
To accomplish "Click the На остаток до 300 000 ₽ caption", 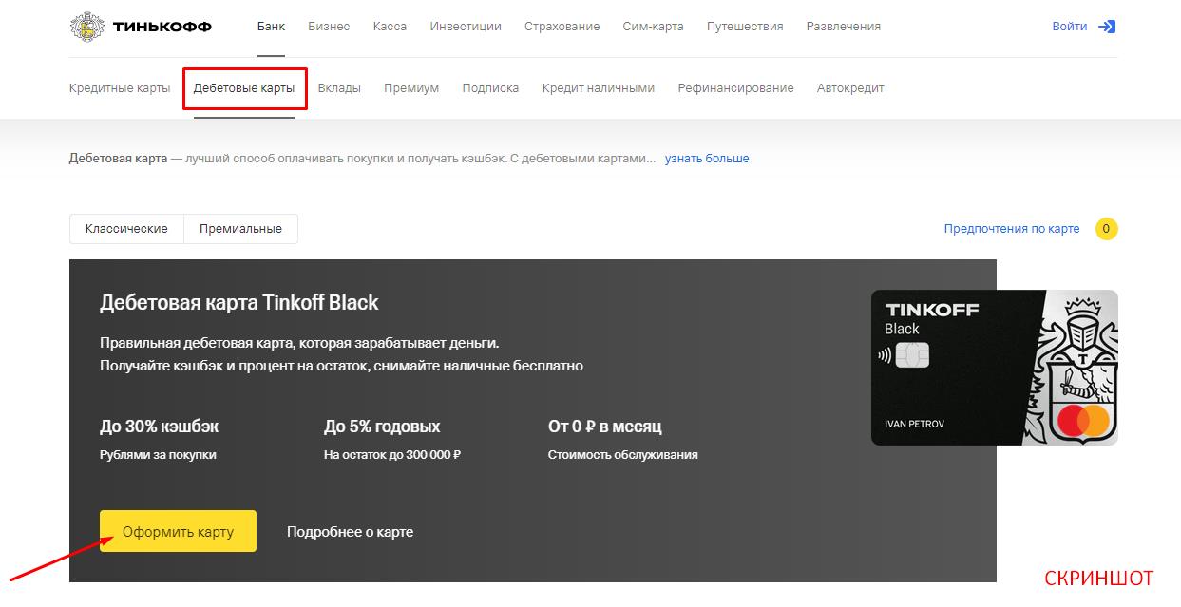I will click(x=392, y=455).
